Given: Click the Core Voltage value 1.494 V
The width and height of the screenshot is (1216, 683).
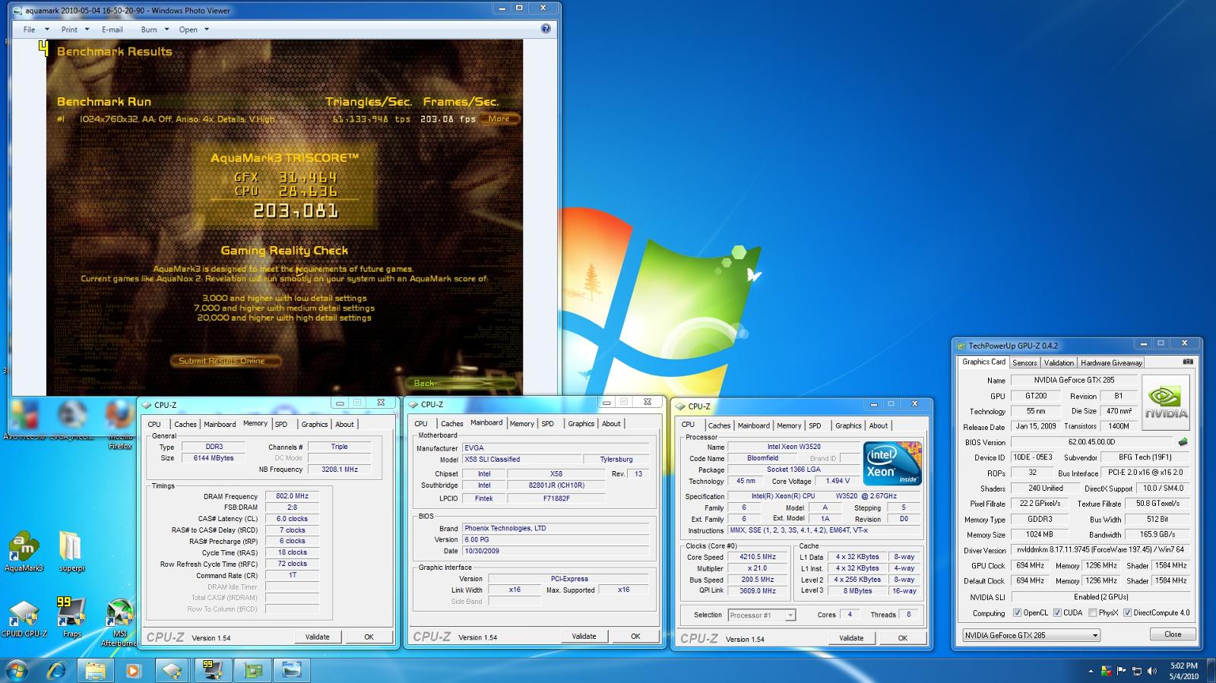Looking at the screenshot, I should pos(837,481).
